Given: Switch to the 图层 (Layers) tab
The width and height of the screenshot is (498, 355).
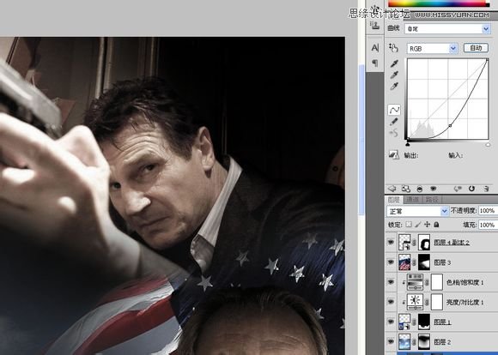Looking at the screenshot, I should (x=394, y=200).
